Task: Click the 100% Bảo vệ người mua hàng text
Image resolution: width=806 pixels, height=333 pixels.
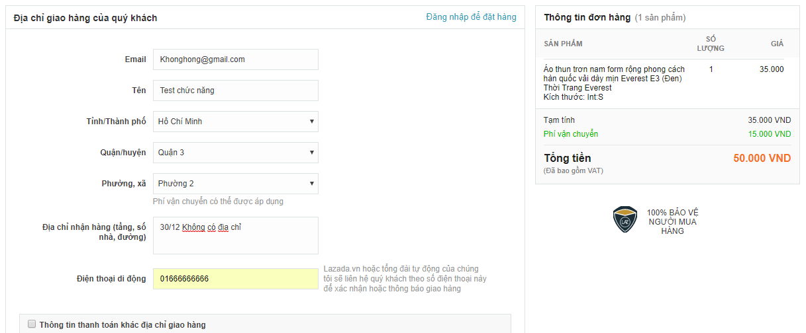Action: click(x=672, y=222)
